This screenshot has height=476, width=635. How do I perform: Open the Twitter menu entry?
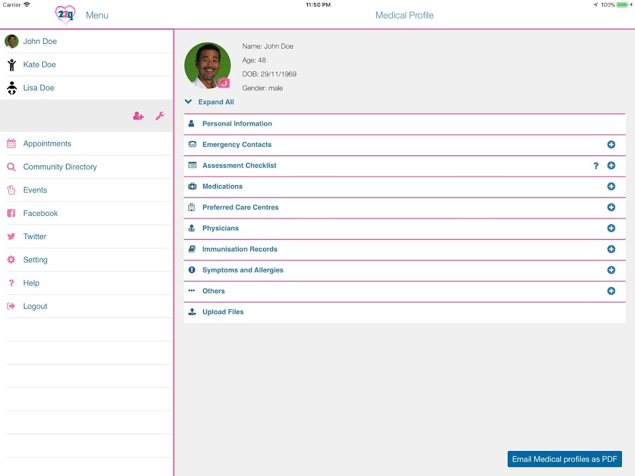(x=87, y=237)
